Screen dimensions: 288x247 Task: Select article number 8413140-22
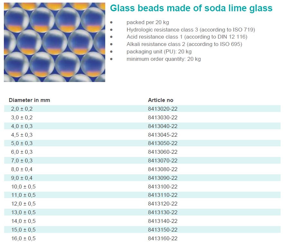[x=163, y=221]
